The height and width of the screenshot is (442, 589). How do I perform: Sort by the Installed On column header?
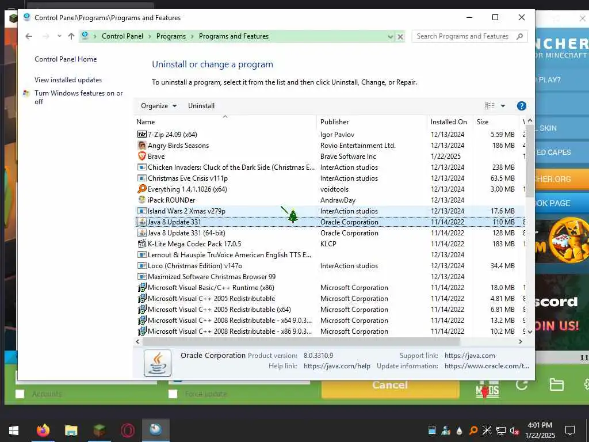point(450,122)
